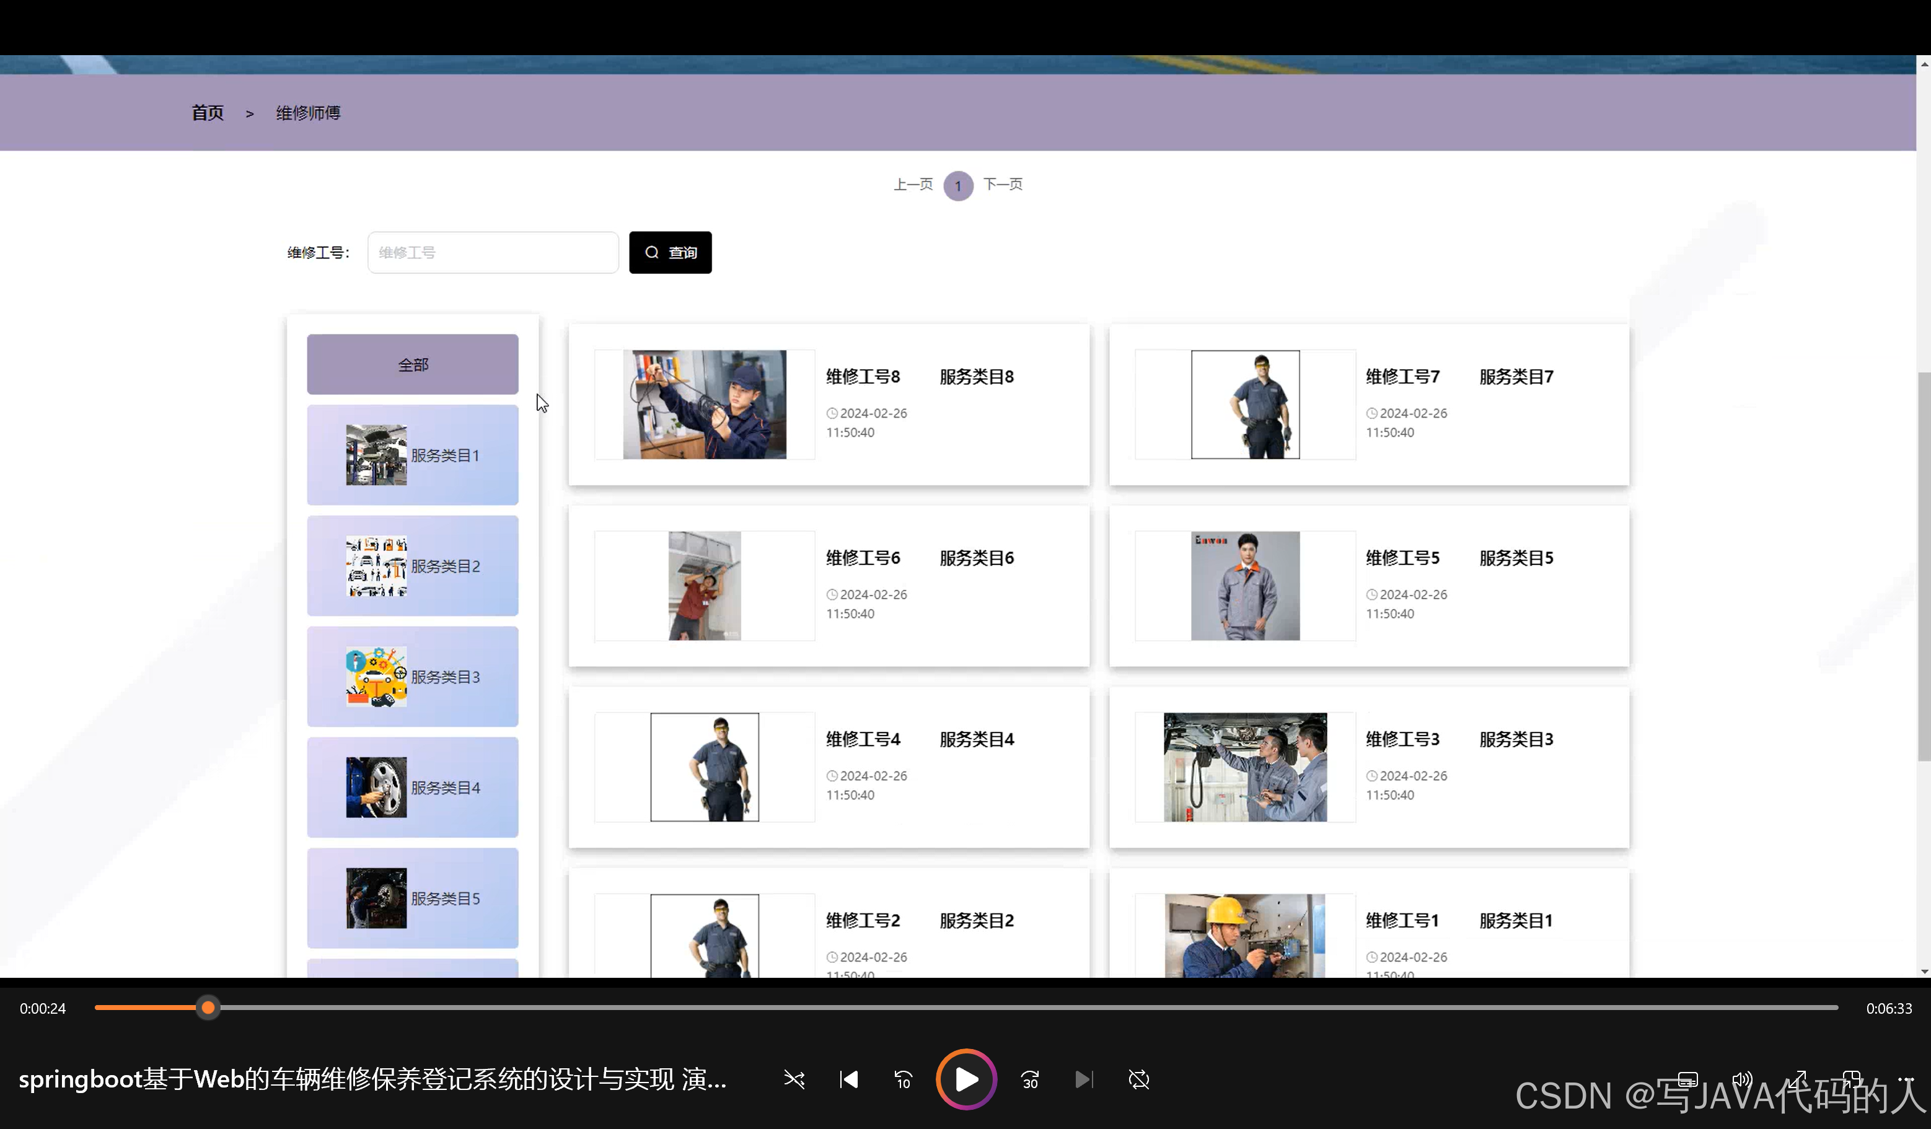Open the 维修工号7 photo thumbnail
This screenshot has height=1129, width=1931.
pyautogui.click(x=1245, y=405)
